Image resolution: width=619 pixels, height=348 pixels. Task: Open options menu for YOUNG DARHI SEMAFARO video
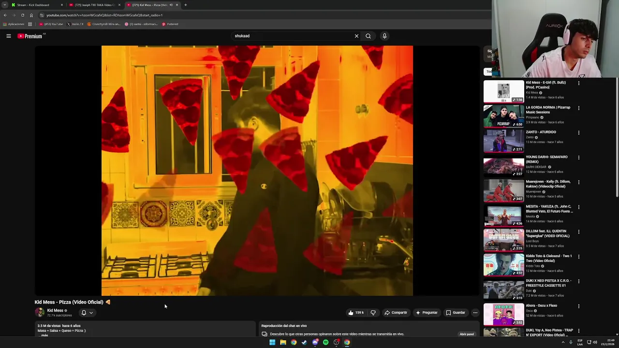(x=578, y=158)
